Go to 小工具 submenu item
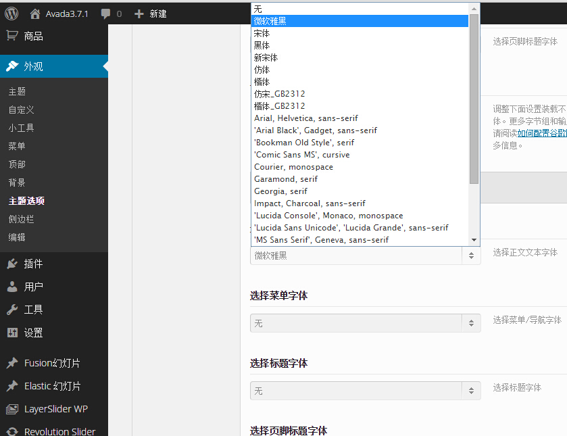567x436 pixels. [x=21, y=128]
